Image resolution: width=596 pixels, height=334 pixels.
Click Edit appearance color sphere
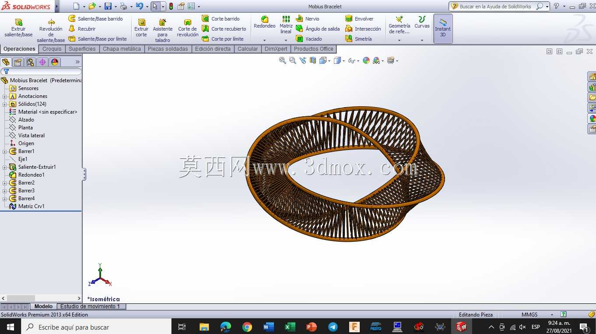click(x=366, y=61)
